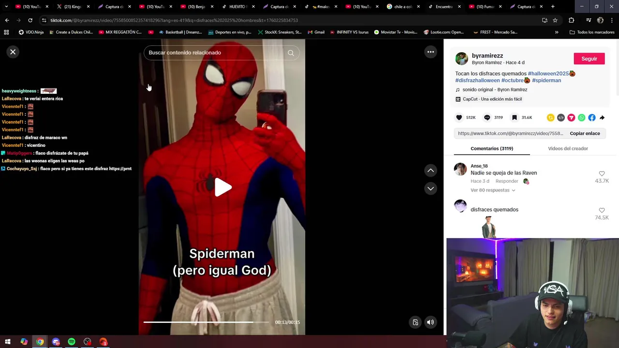
Task: Switch to 'chile a col...' Google tab
Action: click(402, 7)
